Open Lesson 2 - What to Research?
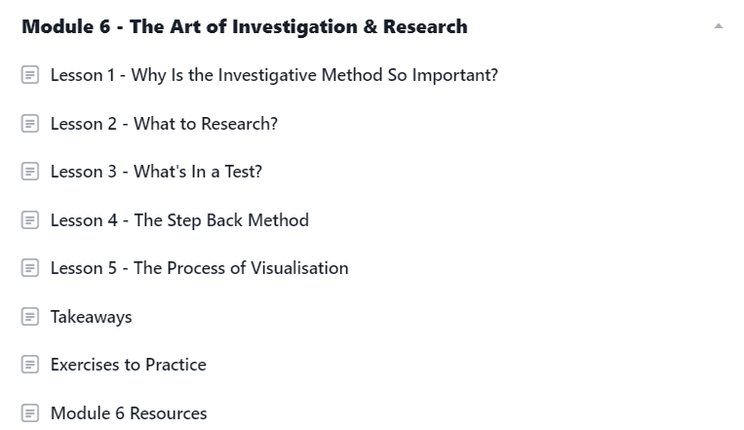744x430 pixels. tap(164, 124)
